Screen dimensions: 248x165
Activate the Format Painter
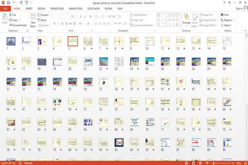tap(18, 25)
